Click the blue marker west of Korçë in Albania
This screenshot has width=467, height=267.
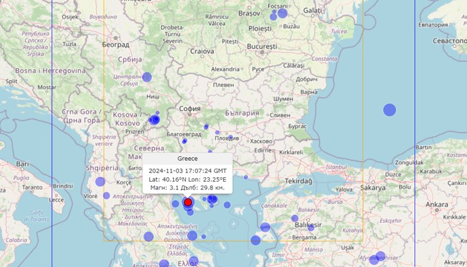(100, 182)
